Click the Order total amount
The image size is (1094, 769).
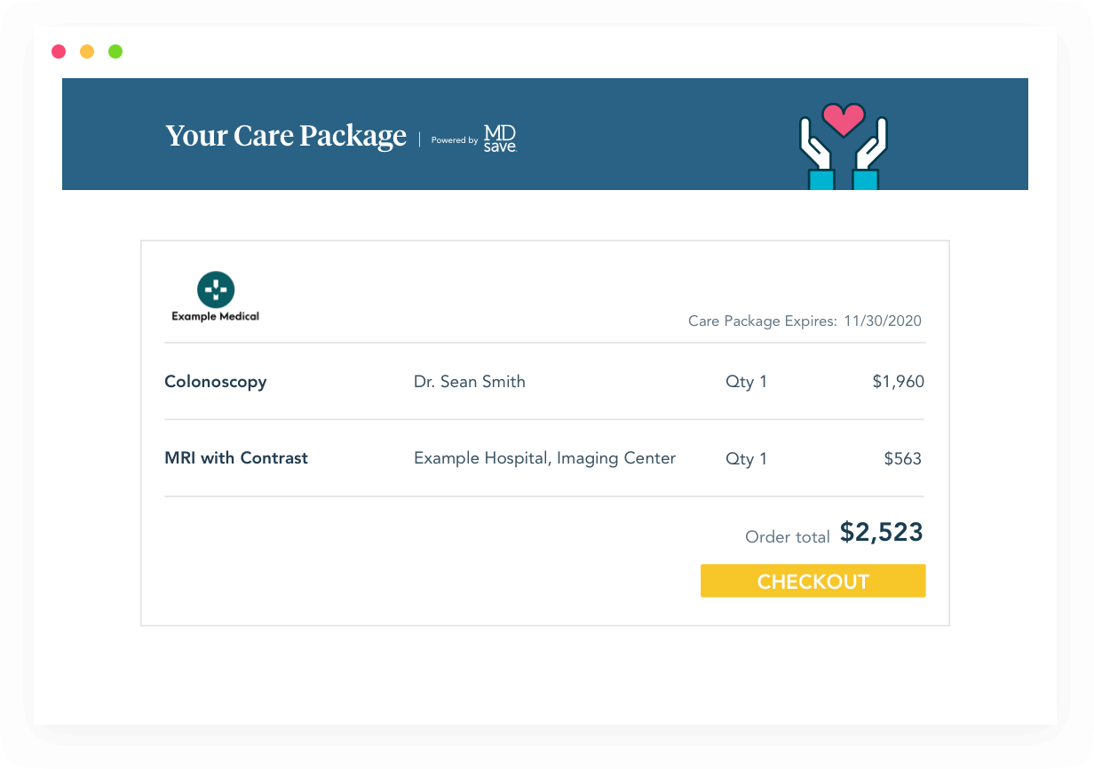[x=881, y=533]
